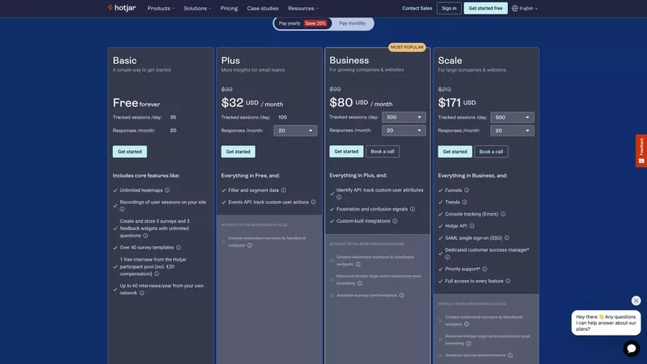The width and height of the screenshot is (647, 364).
Task: Select Pay yearly billing option
Action: pyautogui.click(x=302, y=23)
